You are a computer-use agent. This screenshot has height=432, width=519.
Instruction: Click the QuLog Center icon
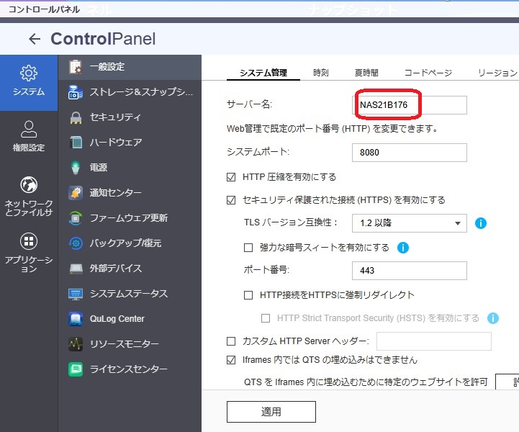click(76, 319)
